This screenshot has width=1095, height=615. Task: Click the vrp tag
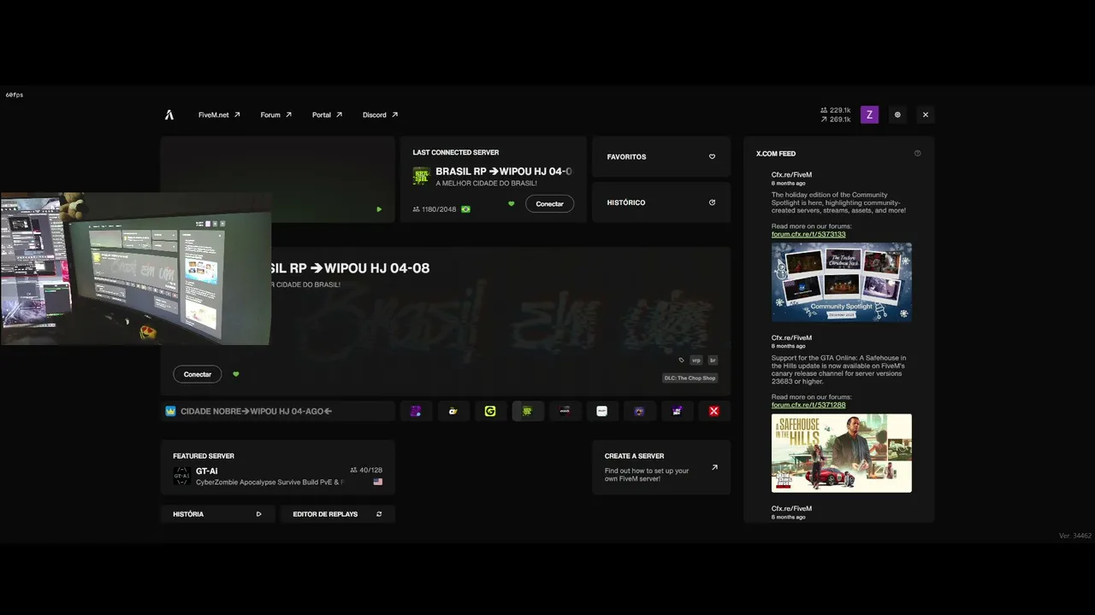(696, 360)
